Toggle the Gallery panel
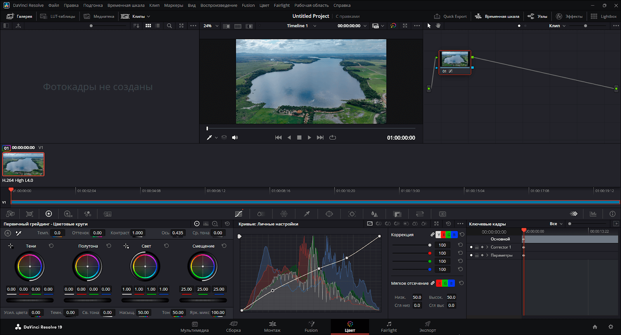621x335 pixels. (19, 16)
